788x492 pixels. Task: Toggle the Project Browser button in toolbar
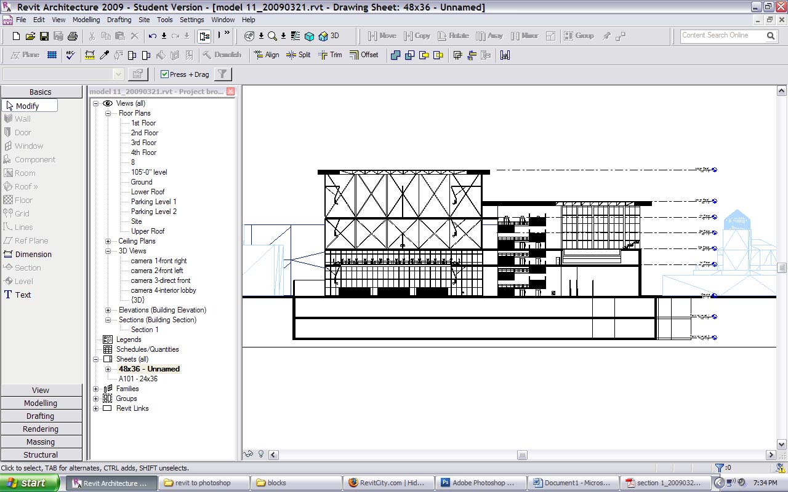point(204,36)
